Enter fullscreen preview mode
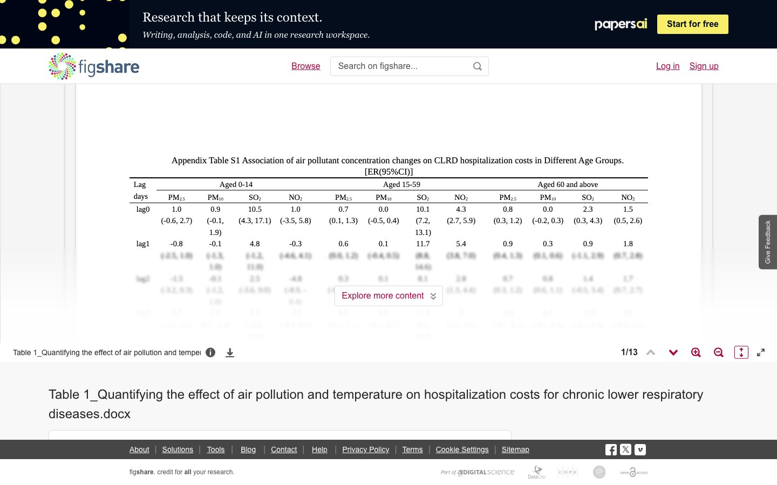This screenshot has width=777, height=485. [761, 352]
